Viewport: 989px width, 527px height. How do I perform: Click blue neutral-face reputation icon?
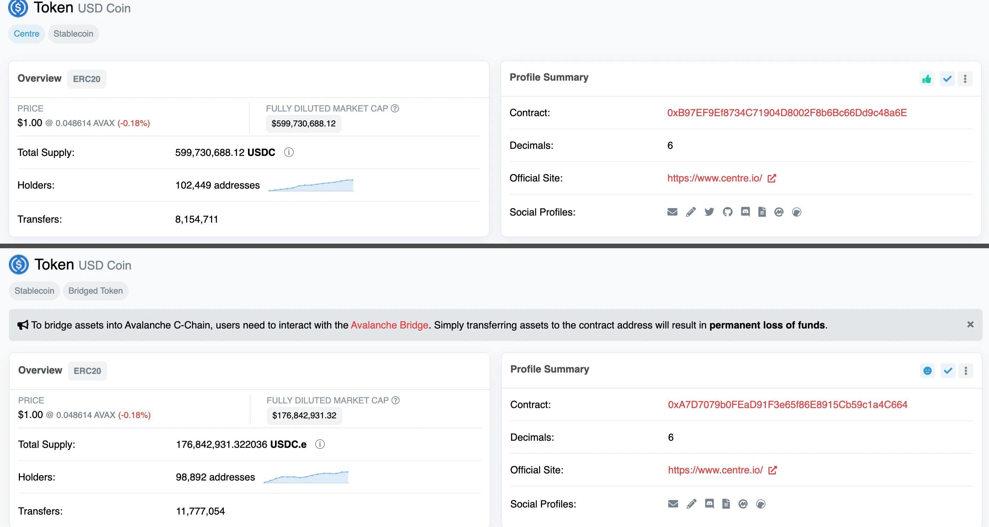927,370
